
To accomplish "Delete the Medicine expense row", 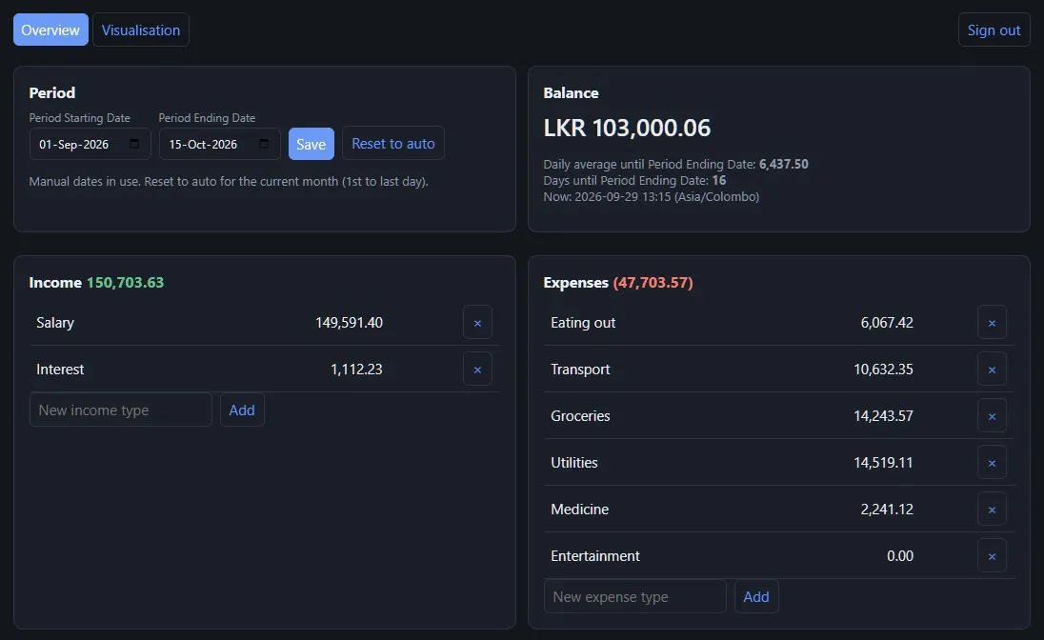I will tap(992, 510).
